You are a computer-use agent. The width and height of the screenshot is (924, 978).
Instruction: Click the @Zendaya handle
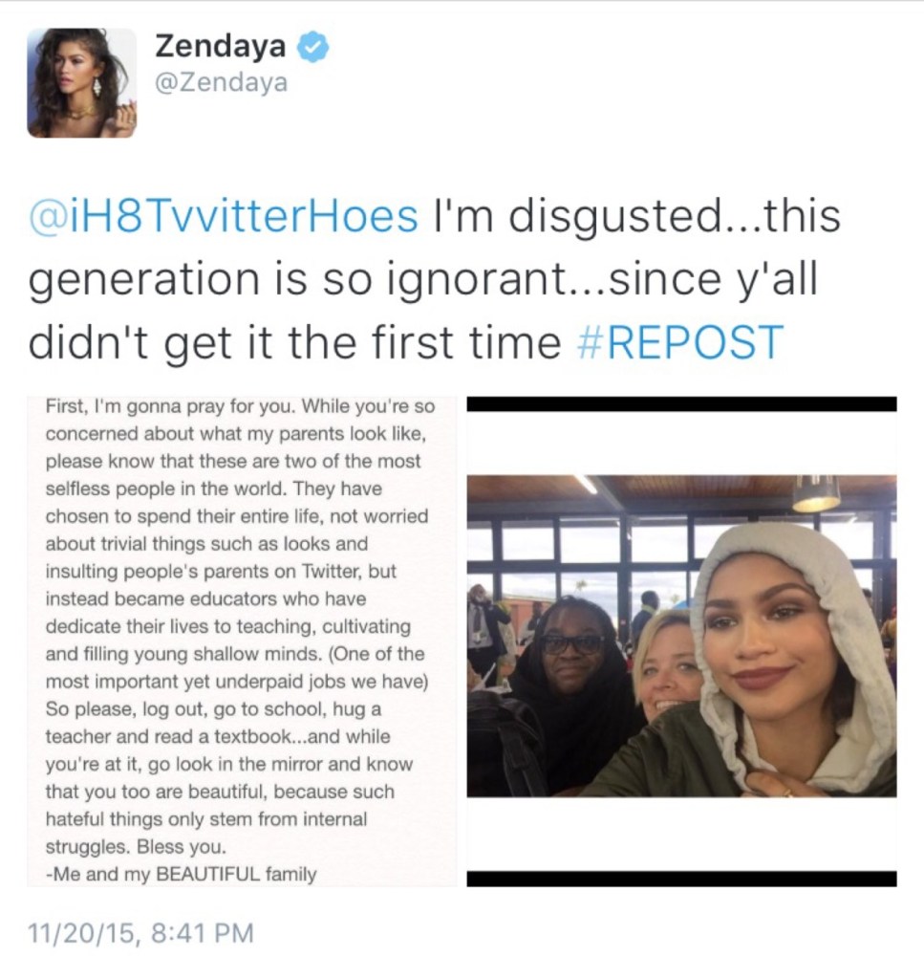[x=221, y=82]
